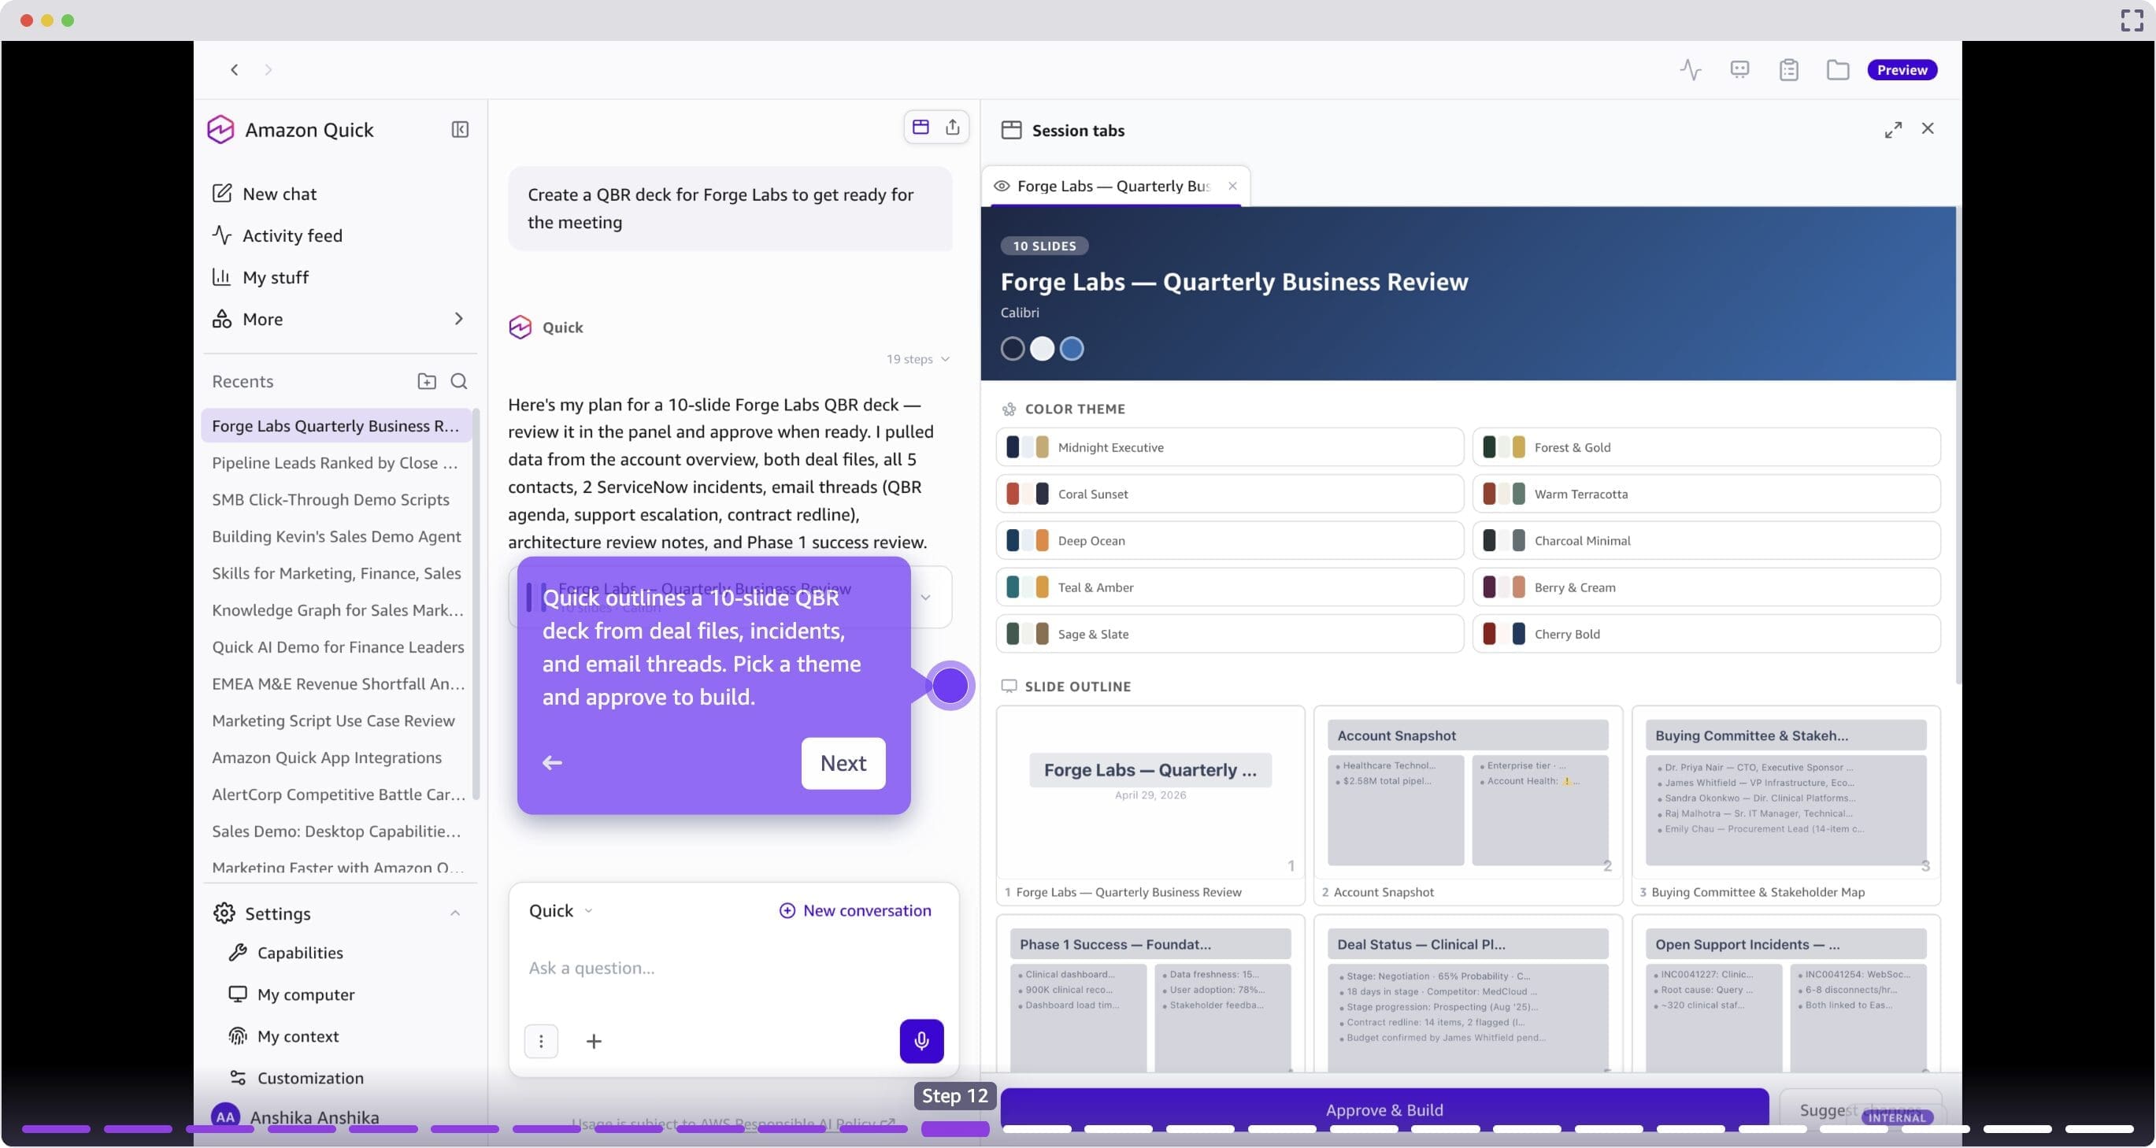Open the folder icon in top toolbar
This screenshot has height=1148, width=2156.
(1837, 69)
